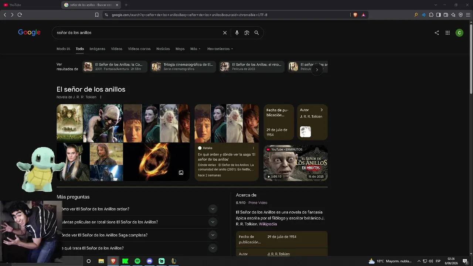Open the Xataka article about saga order
The image size is (473, 266).
point(227,143)
